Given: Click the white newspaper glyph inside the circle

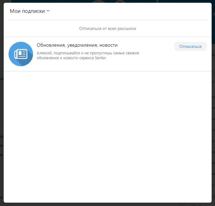Looking at the screenshot, I should [x=21, y=54].
